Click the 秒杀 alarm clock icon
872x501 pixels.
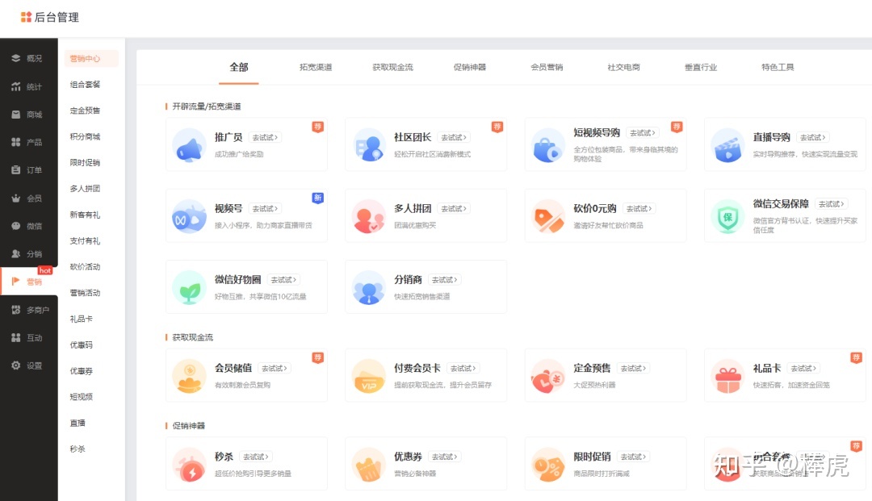189,465
